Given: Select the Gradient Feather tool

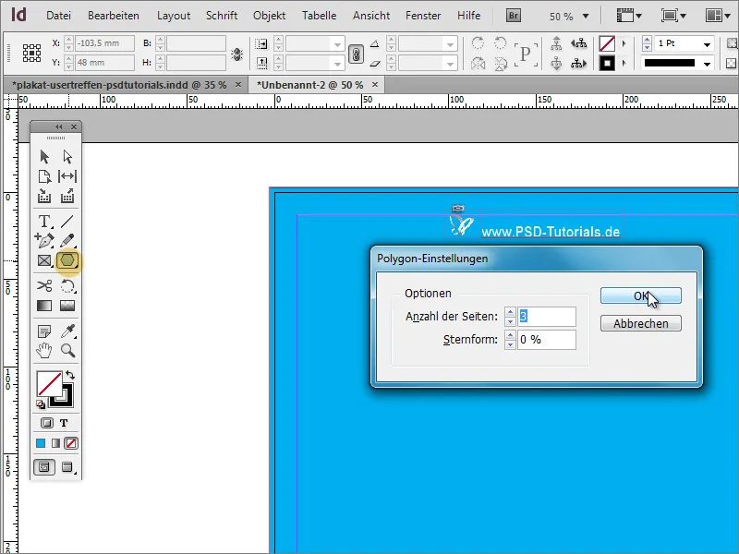Looking at the screenshot, I should tap(67, 306).
